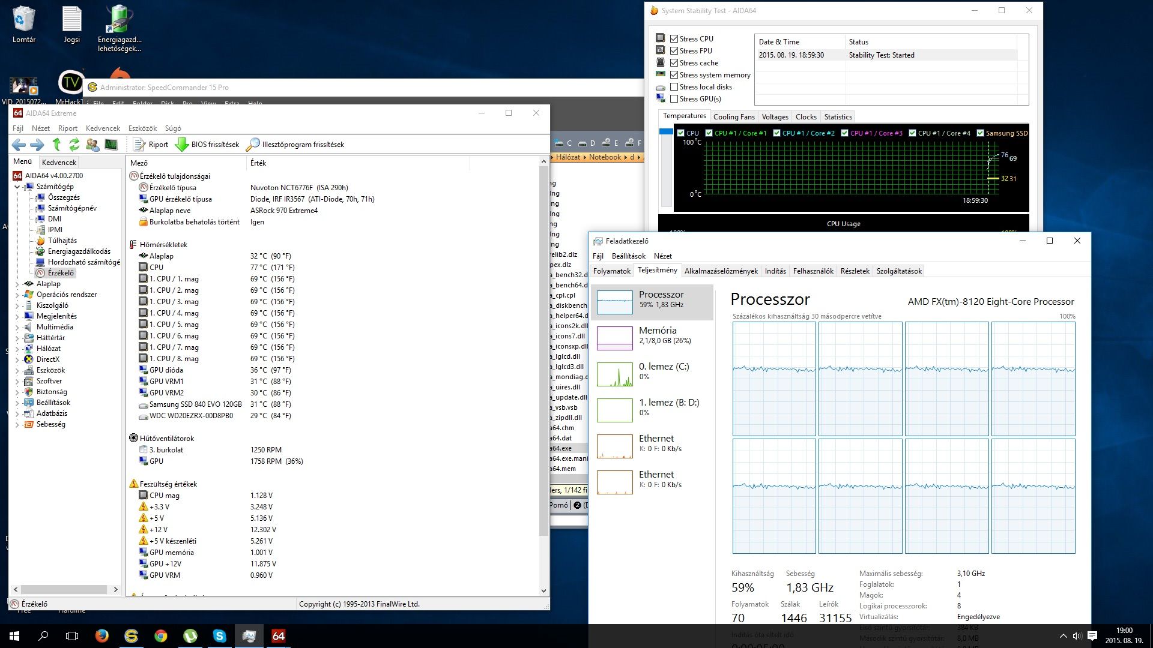Click the AIDA64 taskbar icon

click(x=278, y=636)
